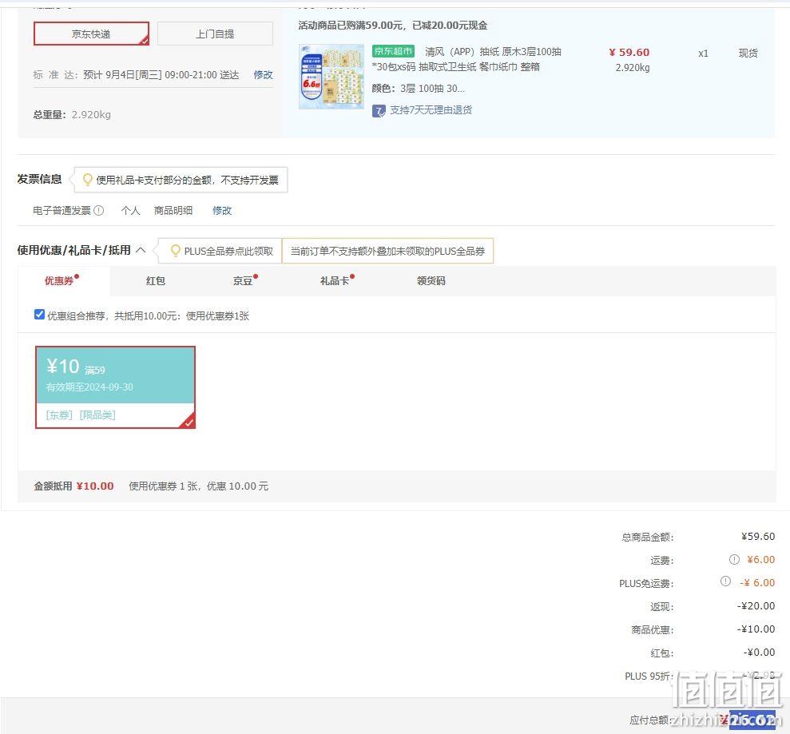Click 总商品金额 ¥59.60 value
790x734 pixels.
[x=758, y=537]
